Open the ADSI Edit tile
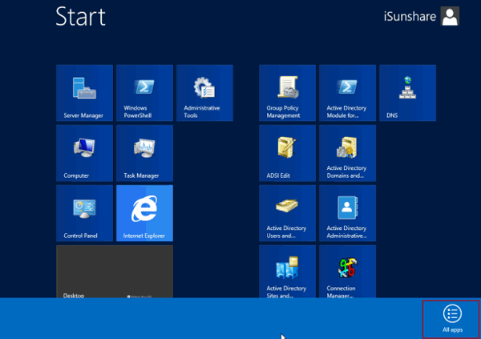 [x=288, y=153]
